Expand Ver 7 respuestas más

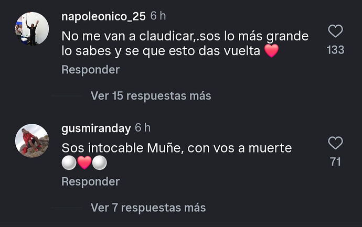click(x=148, y=208)
